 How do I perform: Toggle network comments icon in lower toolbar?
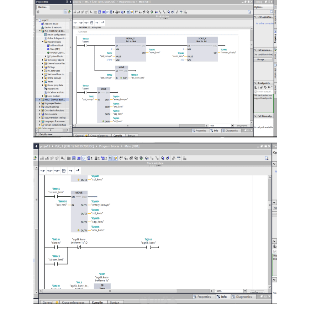[110, 158]
